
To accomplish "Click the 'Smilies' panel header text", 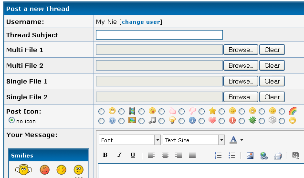I will (x=22, y=156).
